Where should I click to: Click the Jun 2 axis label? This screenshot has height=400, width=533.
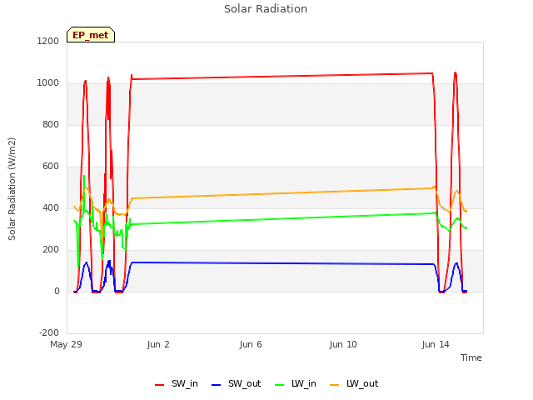tap(158, 344)
